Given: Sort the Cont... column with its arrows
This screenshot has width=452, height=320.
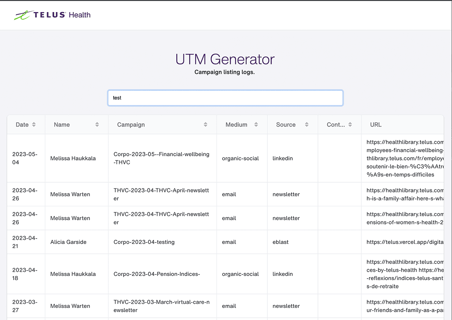Looking at the screenshot, I should point(350,125).
